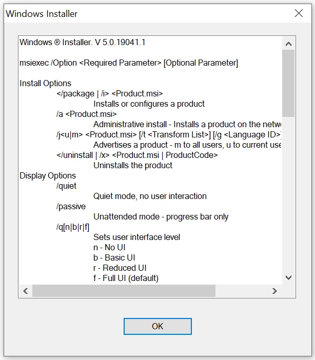Click the 'Install Options' heading

46,83
